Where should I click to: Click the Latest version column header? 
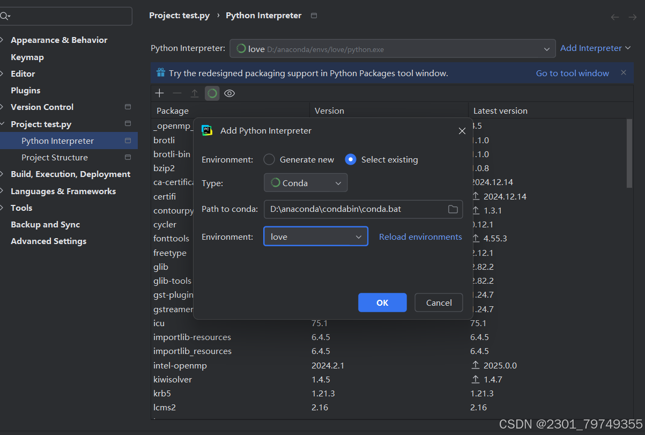500,110
